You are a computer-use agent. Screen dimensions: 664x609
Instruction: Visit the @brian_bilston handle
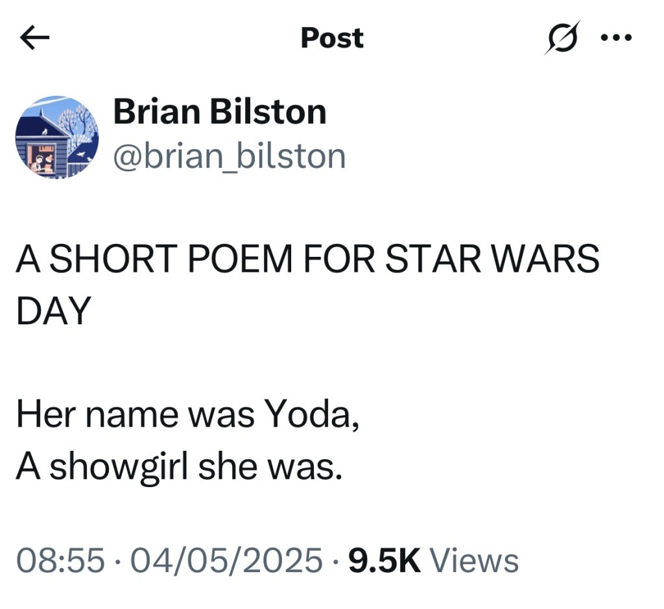(230, 156)
